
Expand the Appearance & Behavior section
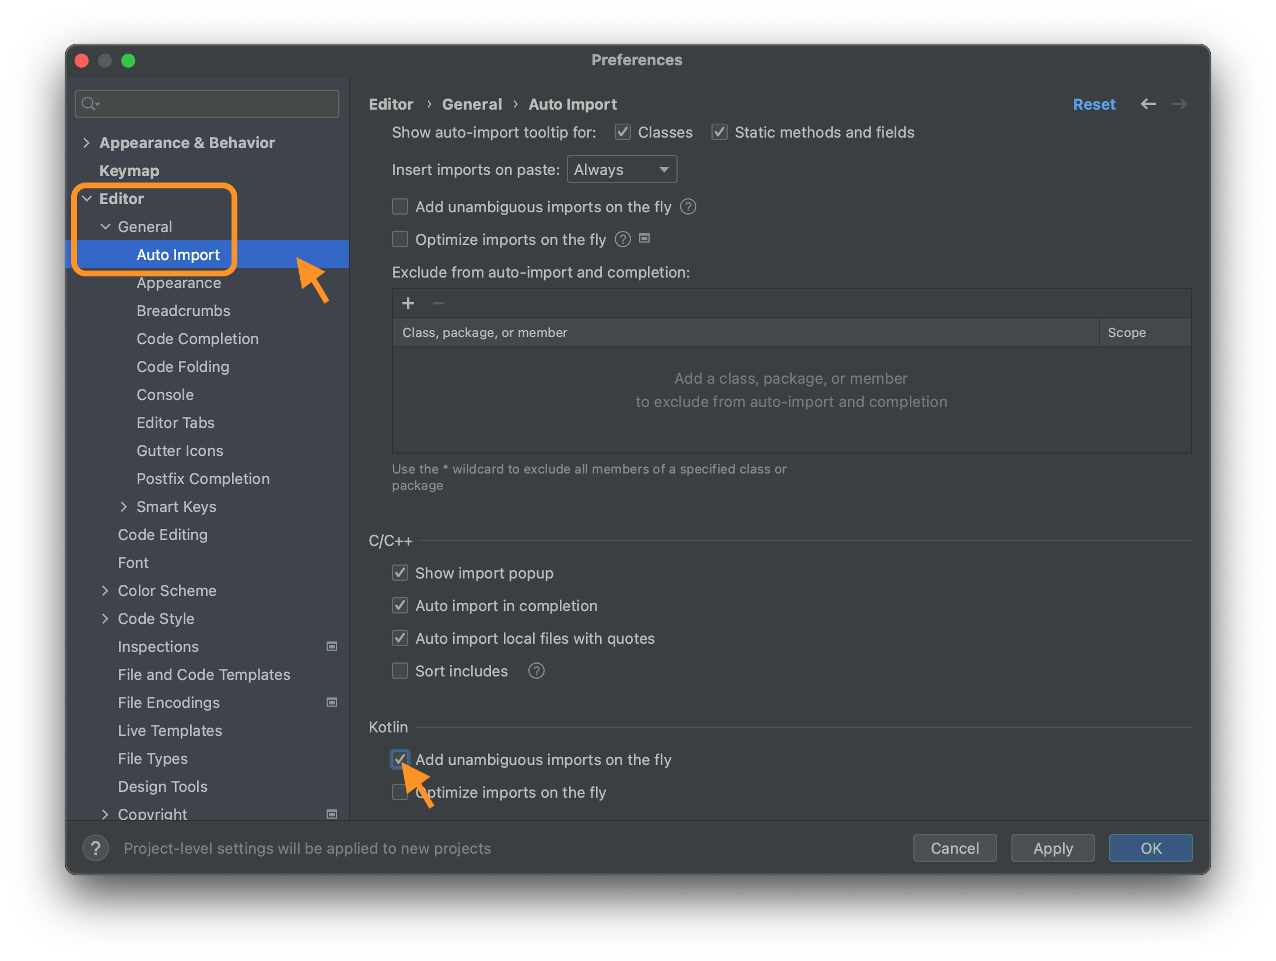point(86,143)
